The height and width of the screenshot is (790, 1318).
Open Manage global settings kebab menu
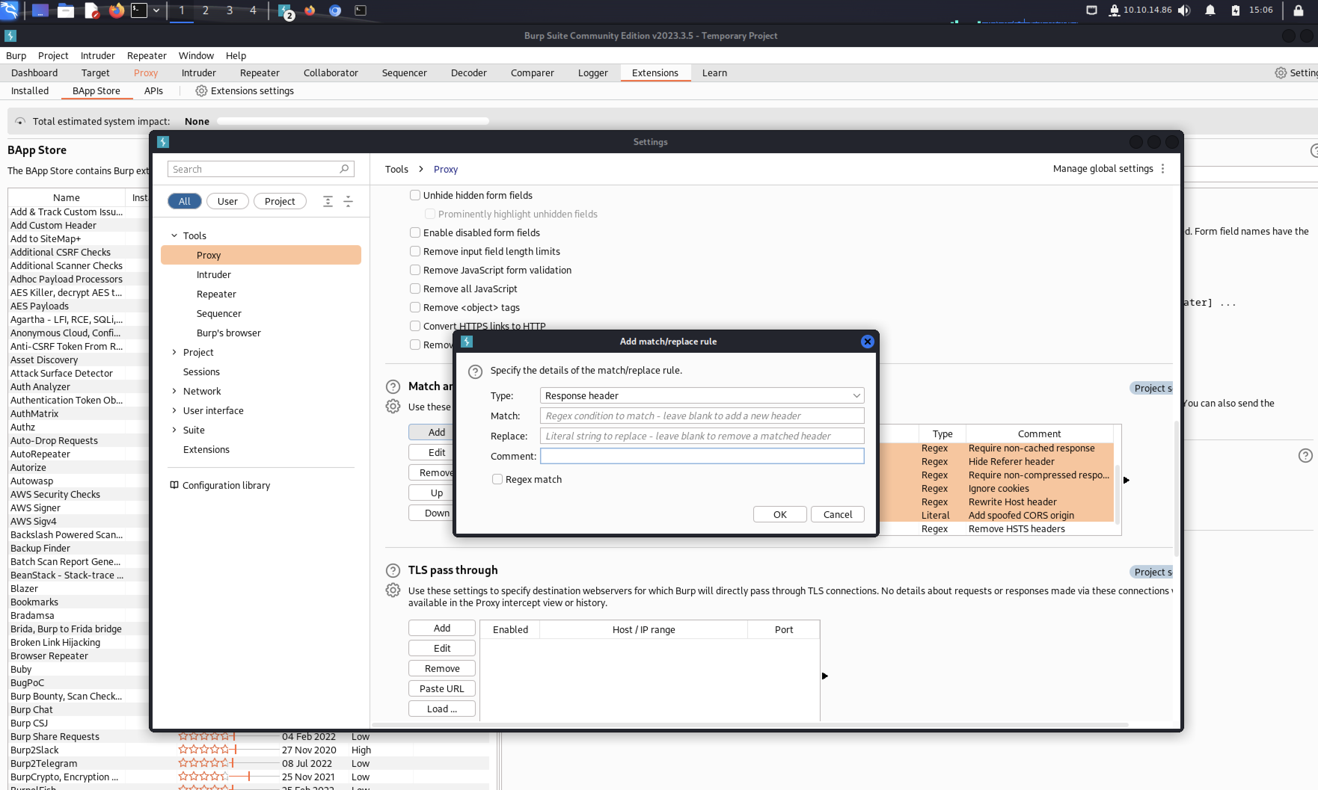[x=1162, y=169]
